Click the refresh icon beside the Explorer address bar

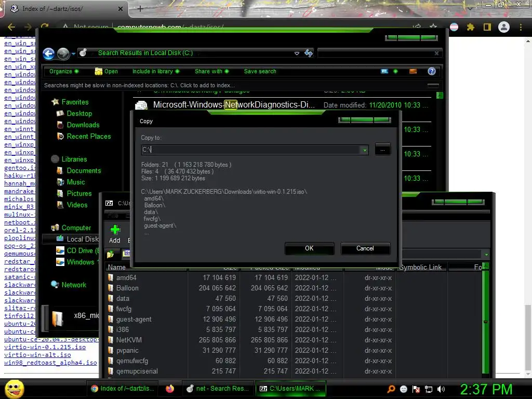click(x=309, y=54)
